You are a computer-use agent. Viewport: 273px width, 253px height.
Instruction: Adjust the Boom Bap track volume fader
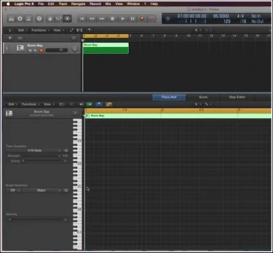(x=57, y=50)
